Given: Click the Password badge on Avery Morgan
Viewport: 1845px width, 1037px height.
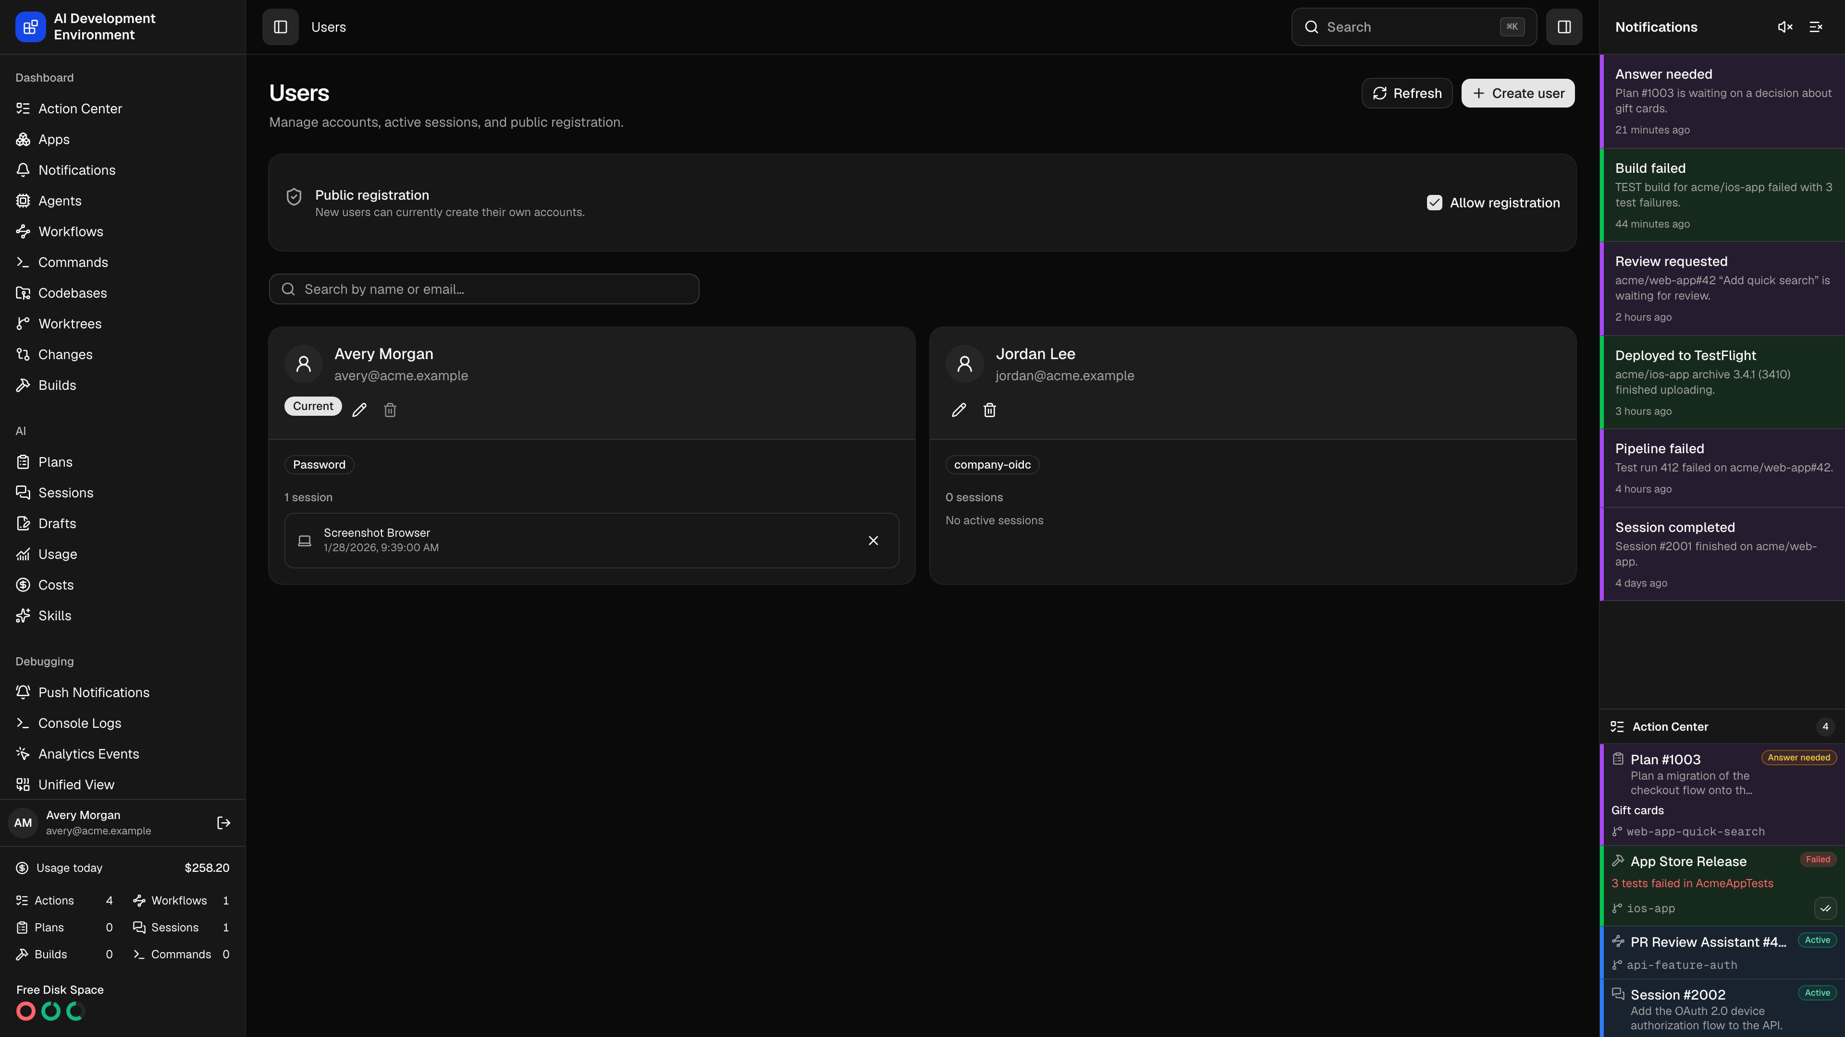Looking at the screenshot, I should 319,465.
